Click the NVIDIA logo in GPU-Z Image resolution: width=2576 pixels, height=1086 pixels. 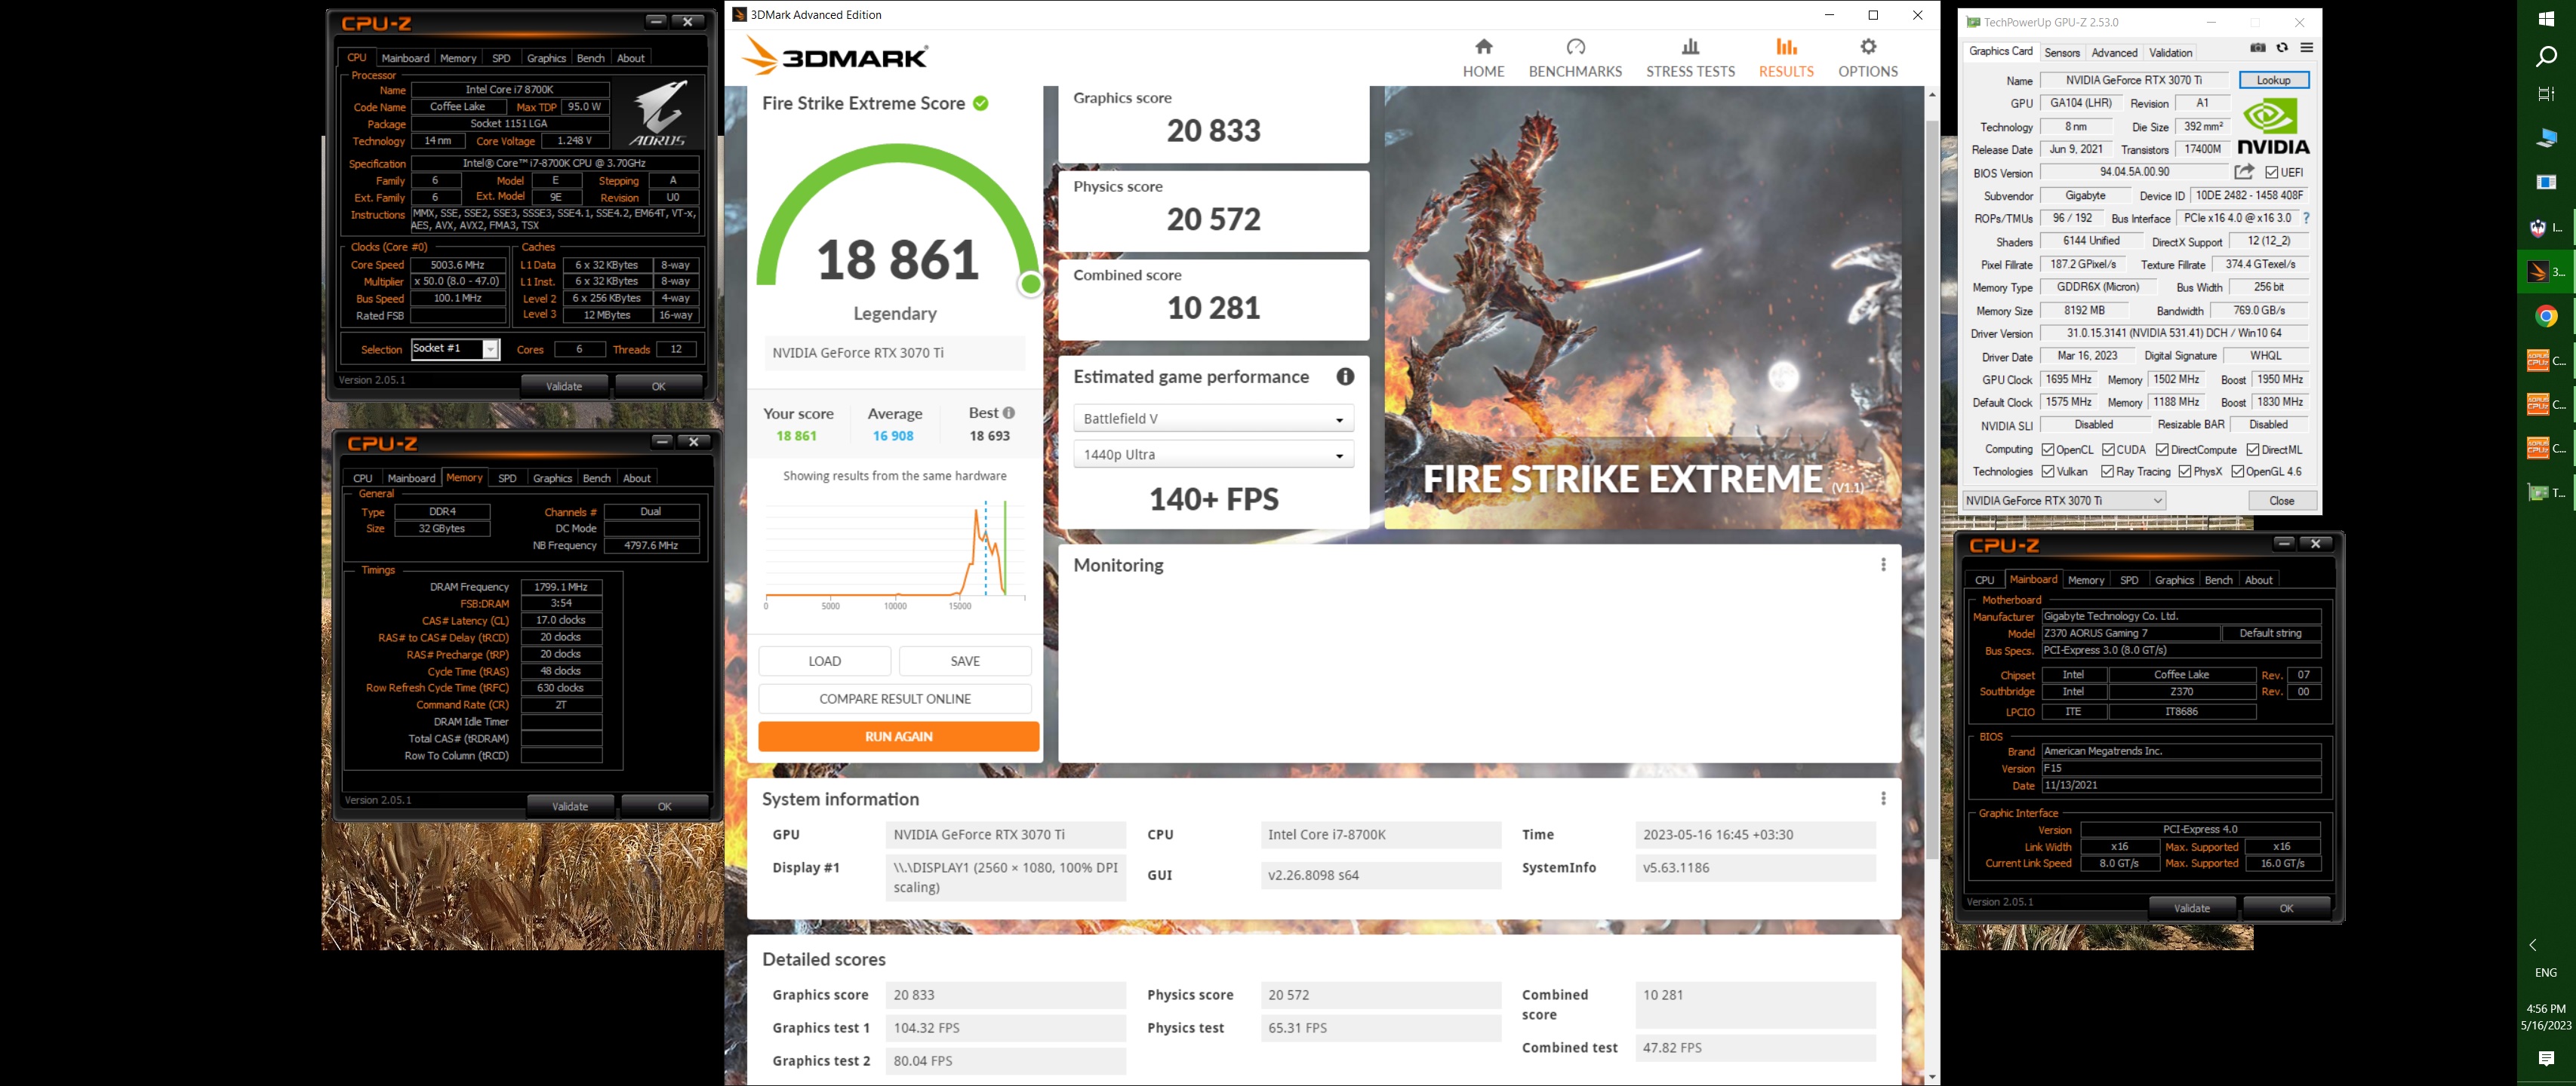tap(2275, 126)
